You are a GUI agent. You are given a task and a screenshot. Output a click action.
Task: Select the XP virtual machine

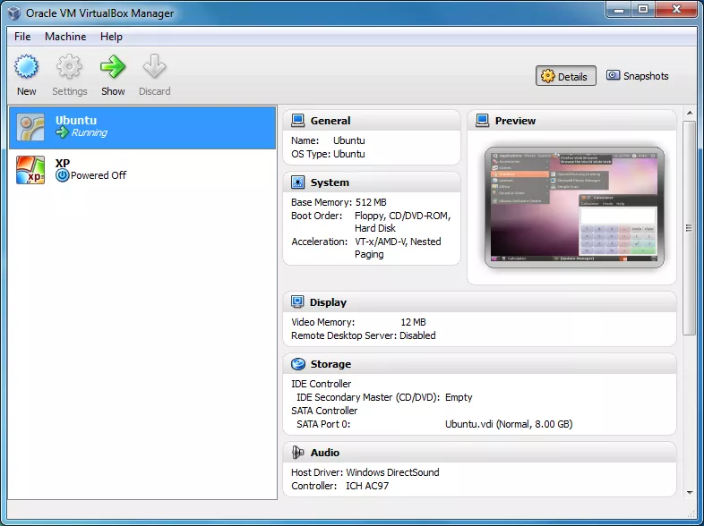[142, 169]
